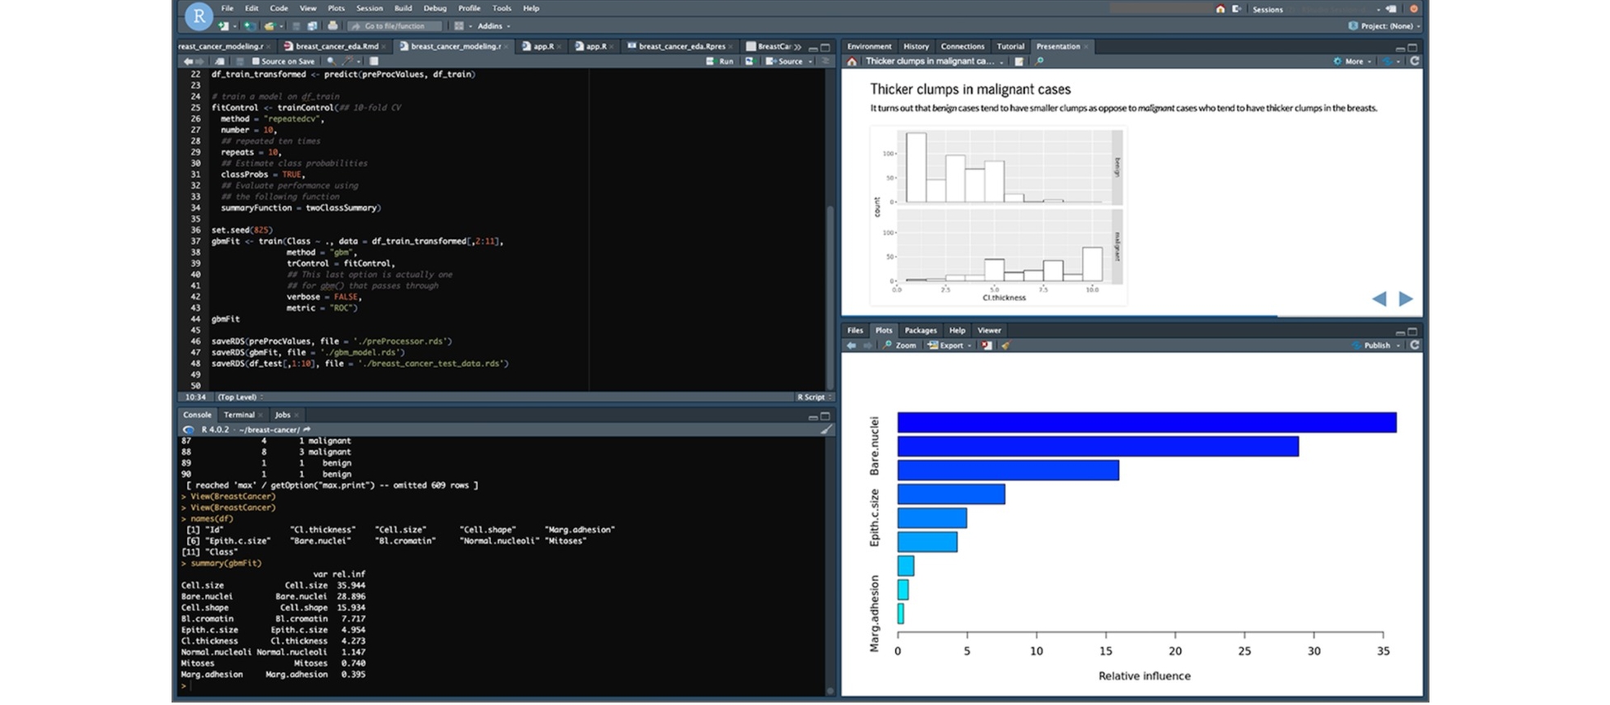This screenshot has width=1610, height=705.
Task: Go to next presentation slide arrow
Action: (1405, 299)
